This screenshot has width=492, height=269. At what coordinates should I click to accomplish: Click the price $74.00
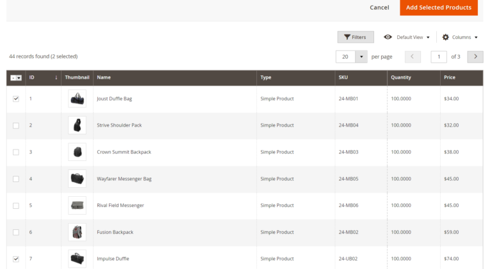451,259
